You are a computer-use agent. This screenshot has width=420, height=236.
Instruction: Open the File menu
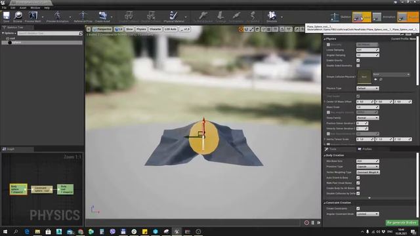click(x=4, y=8)
